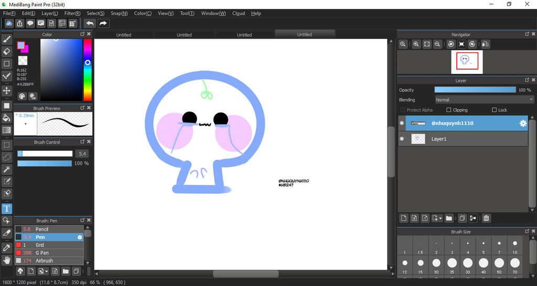Rotate the canvas right in Navigator
Viewport: 537px width, 286px height.
(472, 44)
